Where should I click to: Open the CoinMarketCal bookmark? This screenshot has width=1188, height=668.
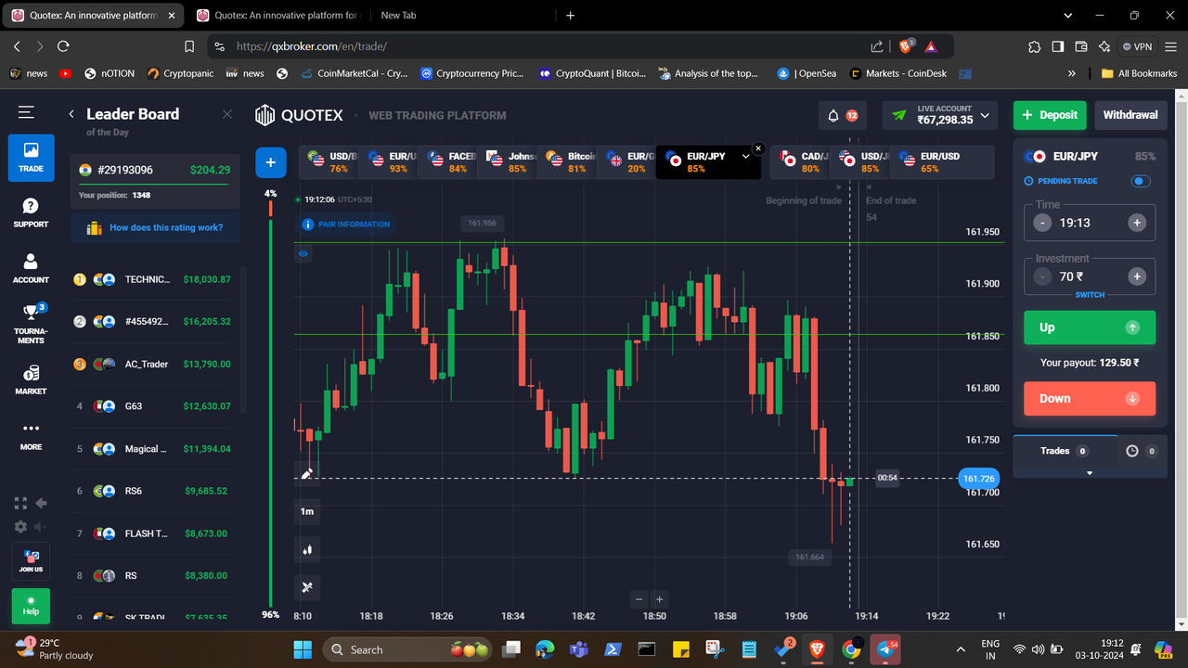coord(353,73)
